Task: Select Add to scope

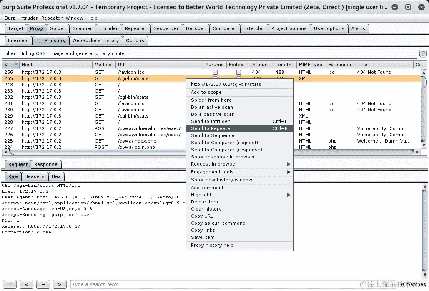Action: coord(239,92)
